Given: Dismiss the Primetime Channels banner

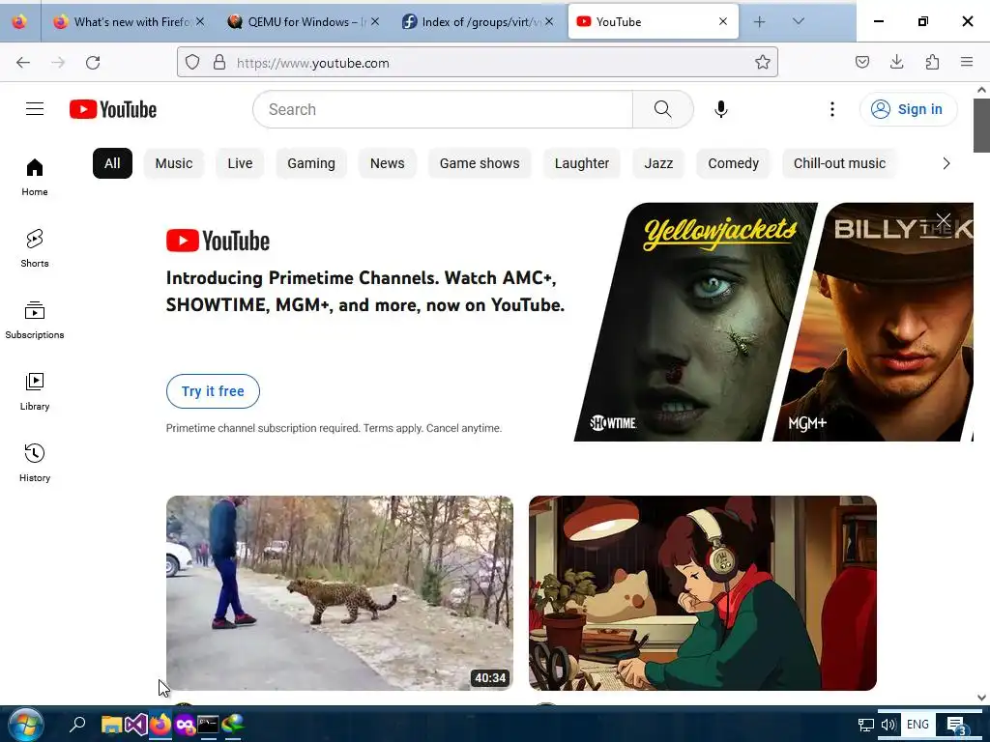Looking at the screenshot, I should click(944, 219).
